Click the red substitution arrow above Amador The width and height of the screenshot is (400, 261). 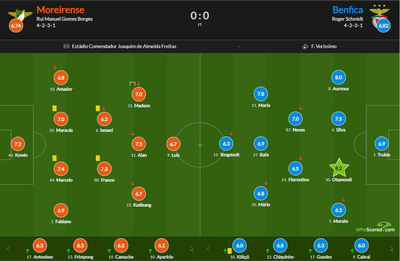54,67
